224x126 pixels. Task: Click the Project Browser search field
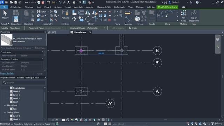click(x=23, y=83)
